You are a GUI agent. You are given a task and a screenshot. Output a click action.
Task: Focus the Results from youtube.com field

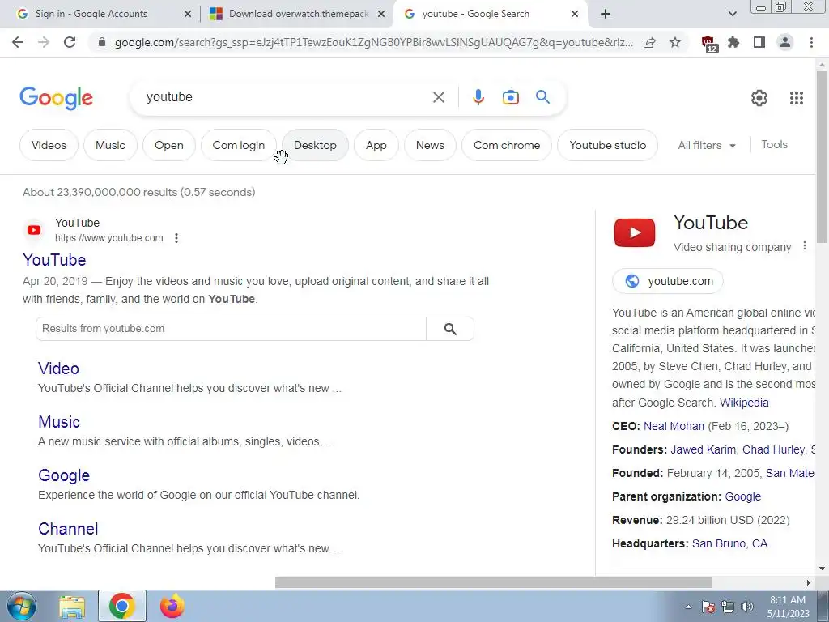[231, 329]
